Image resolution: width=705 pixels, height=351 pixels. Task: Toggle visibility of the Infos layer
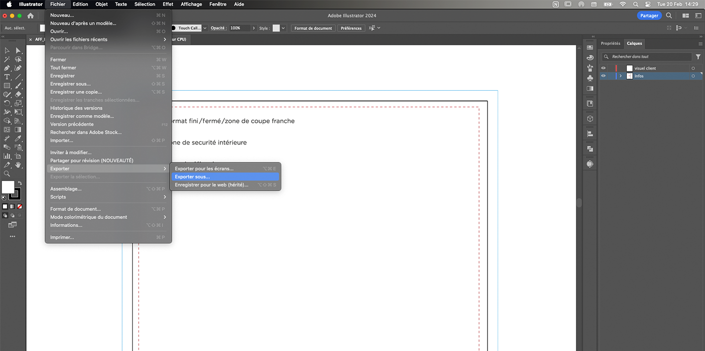point(604,76)
